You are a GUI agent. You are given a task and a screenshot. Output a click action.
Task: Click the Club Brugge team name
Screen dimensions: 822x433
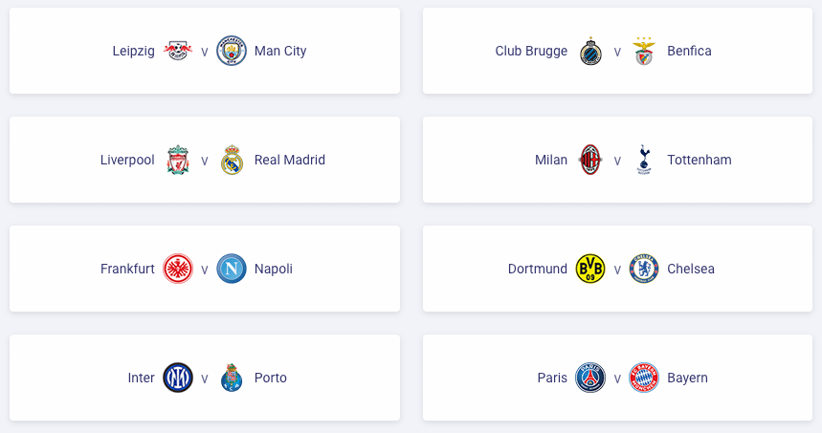pos(531,51)
